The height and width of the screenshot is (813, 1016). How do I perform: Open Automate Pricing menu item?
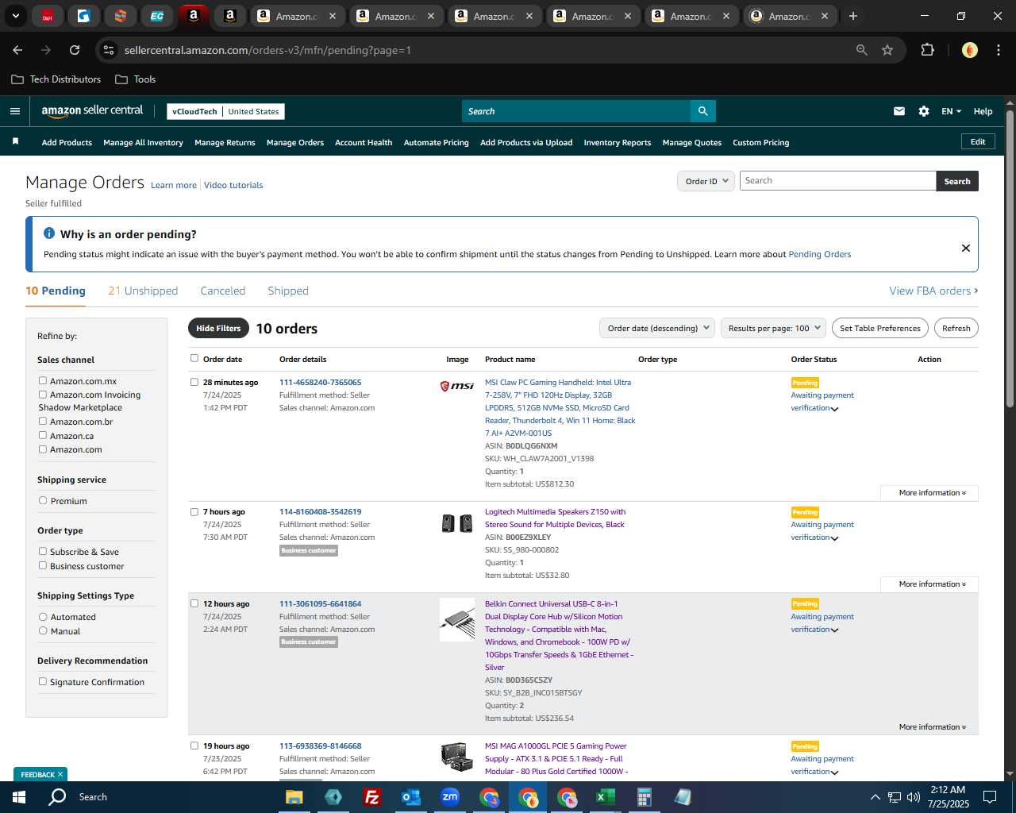pyautogui.click(x=437, y=143)
